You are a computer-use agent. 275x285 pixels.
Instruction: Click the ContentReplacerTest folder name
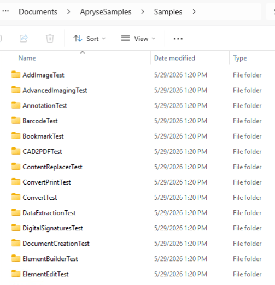click(52, 167)
